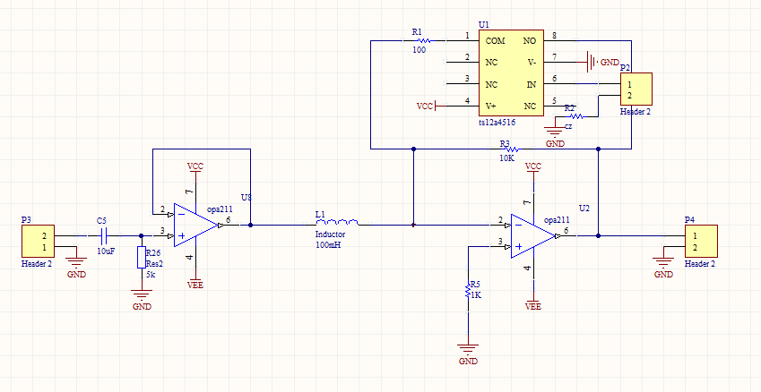Select GND symbol connected to P4 pin 2

[x=663, y=262]
